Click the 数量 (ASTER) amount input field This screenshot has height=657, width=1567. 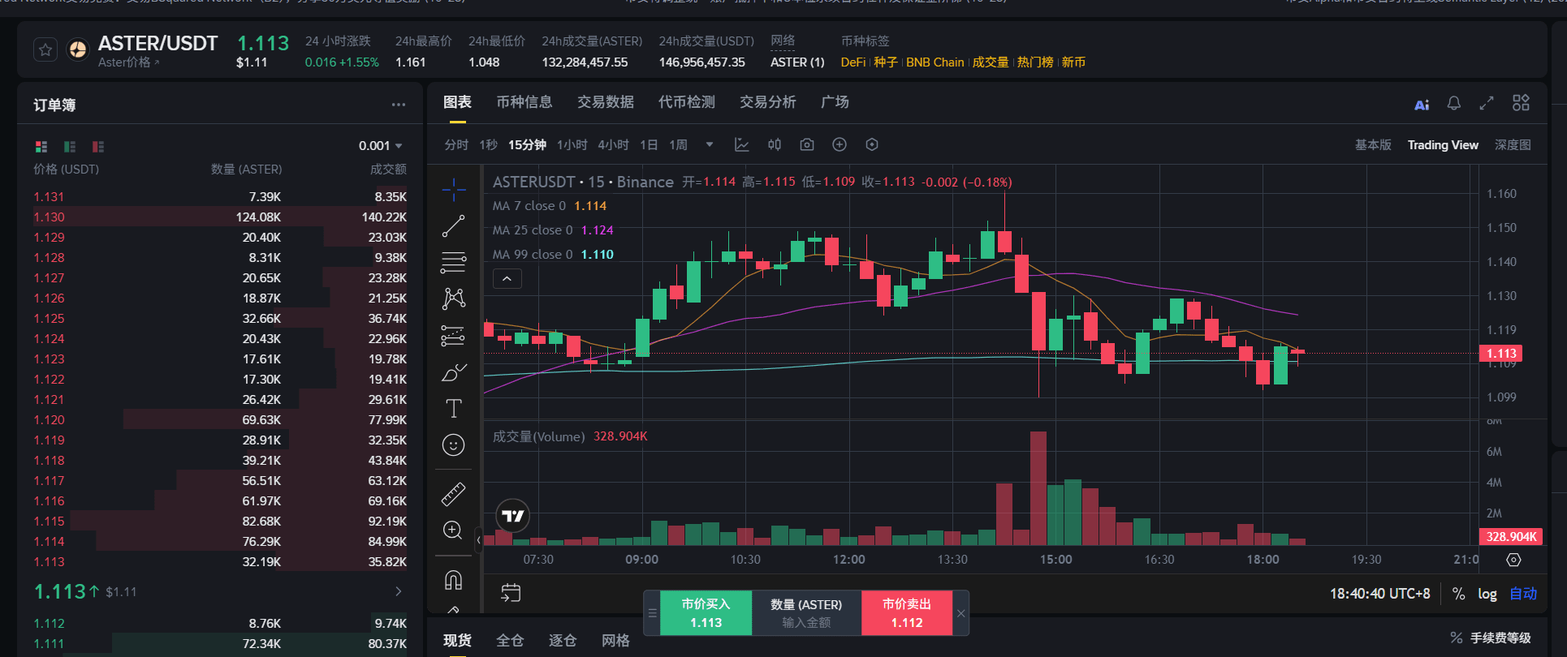[806, 613]
